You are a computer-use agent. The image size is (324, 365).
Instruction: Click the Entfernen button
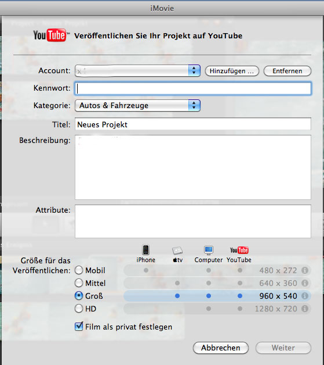pos(287,71)
